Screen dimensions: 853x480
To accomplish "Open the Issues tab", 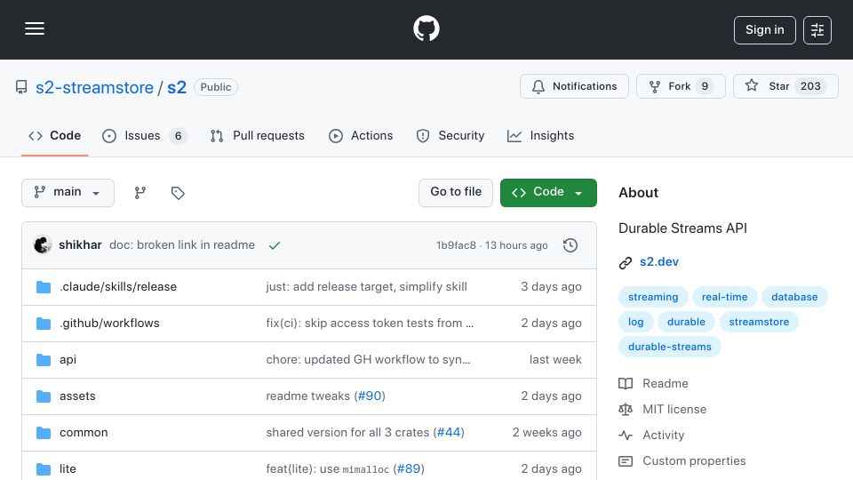I will (144, 135).
